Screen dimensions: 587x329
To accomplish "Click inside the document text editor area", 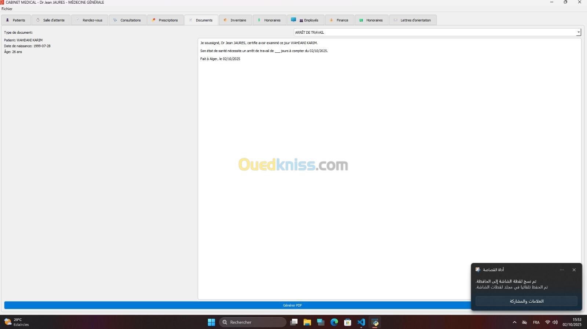I will click(389, 169).
